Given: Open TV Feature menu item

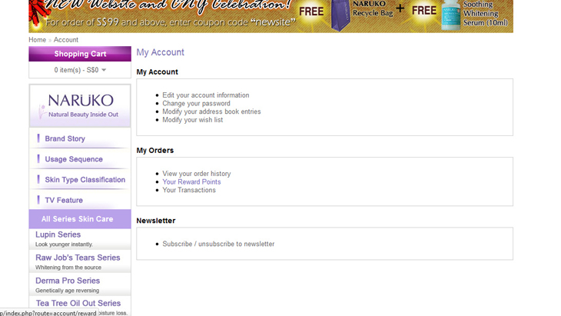Looking at the screenshot, I should coord(64,201).
